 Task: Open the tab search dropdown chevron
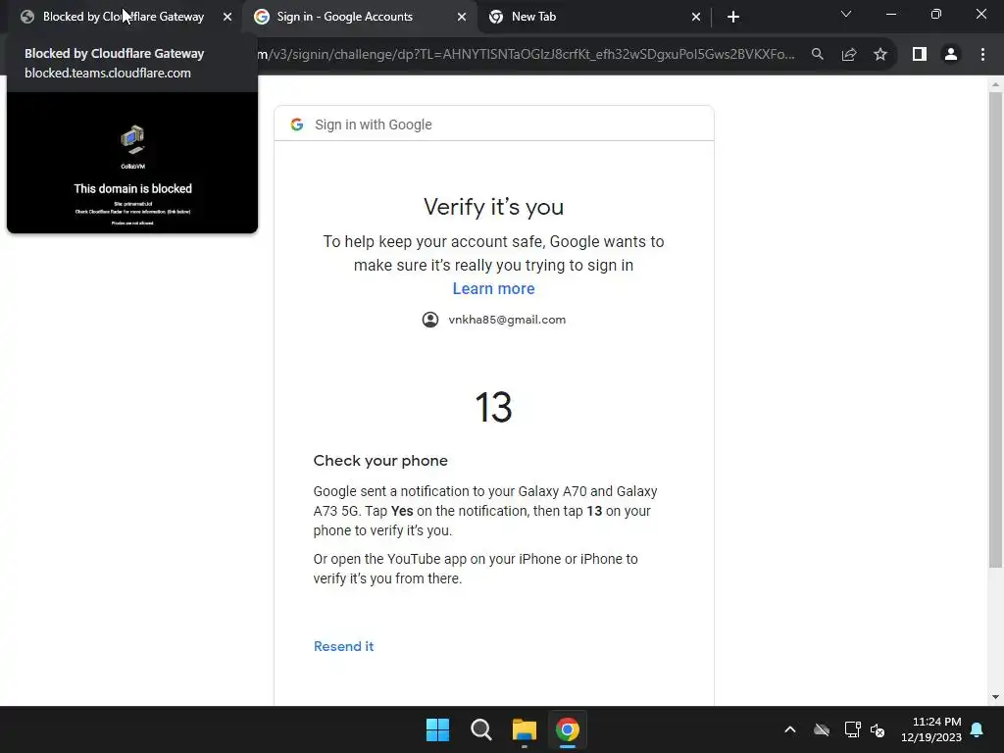click(846, 14)
